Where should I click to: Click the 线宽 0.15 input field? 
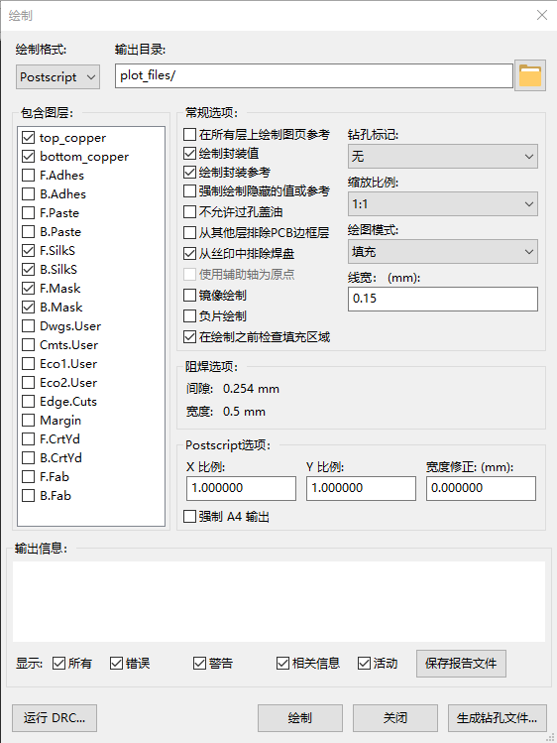pos(442,299)
